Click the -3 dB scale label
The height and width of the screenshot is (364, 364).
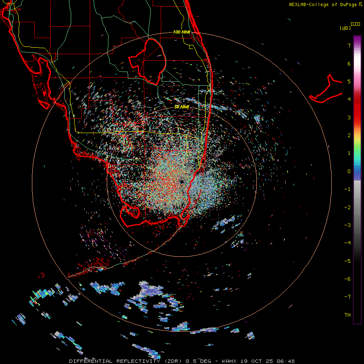(x=347, y=225)
